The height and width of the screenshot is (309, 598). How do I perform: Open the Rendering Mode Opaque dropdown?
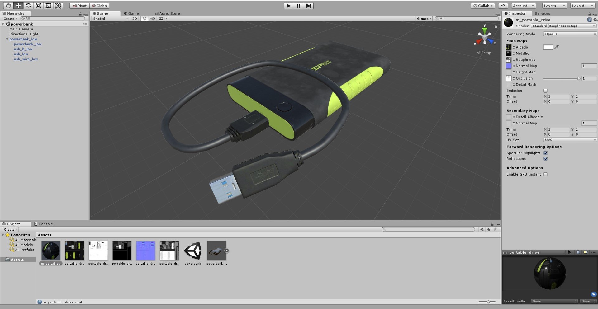tap(570, 34)
